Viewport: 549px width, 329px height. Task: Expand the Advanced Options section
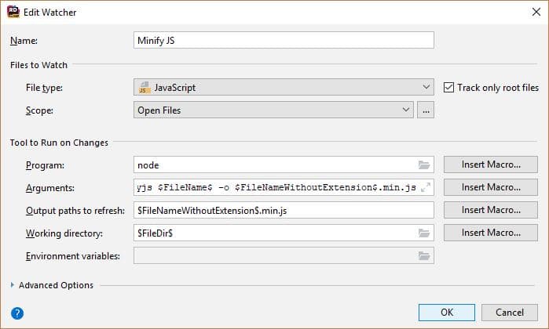coord(13,285)
